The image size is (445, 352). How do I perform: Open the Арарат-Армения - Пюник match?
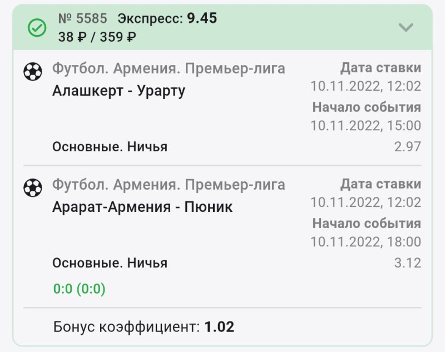click(142, 207)
